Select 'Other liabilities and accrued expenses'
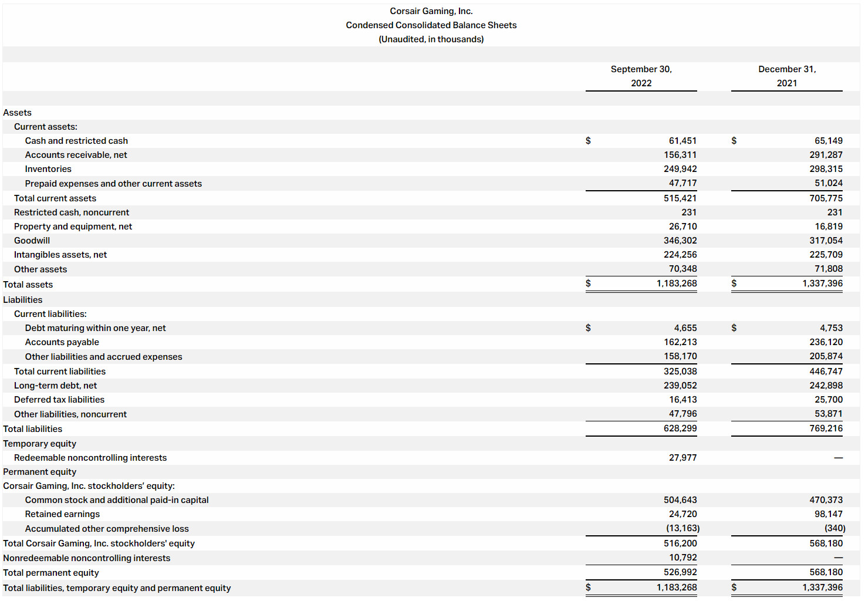 pyautogui.click(x=104, y=357)
